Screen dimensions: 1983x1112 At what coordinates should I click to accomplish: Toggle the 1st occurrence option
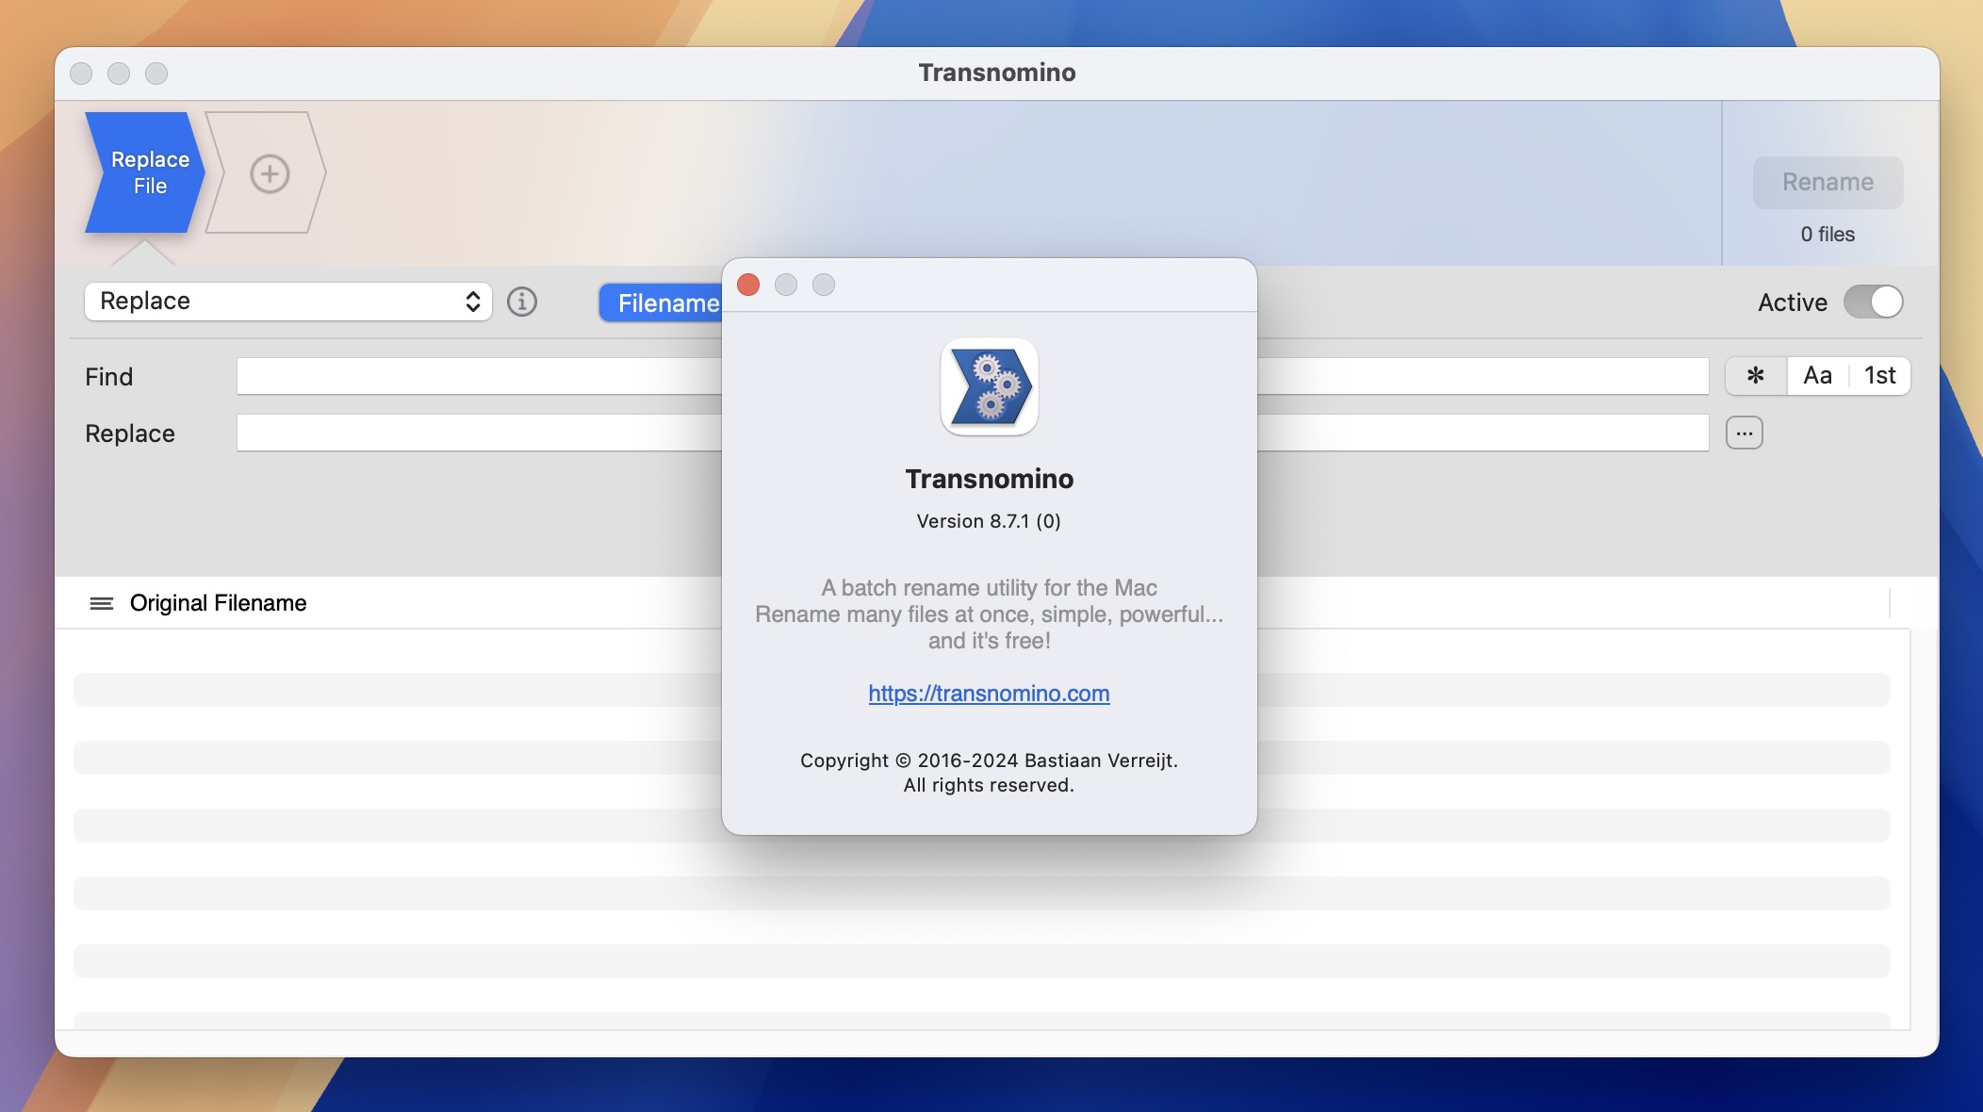coord(1879,376)
